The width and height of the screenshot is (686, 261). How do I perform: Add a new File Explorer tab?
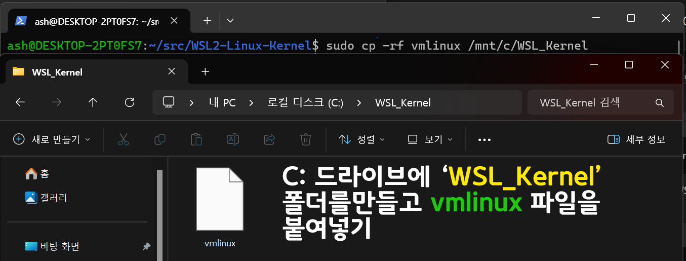click(205, 72)
